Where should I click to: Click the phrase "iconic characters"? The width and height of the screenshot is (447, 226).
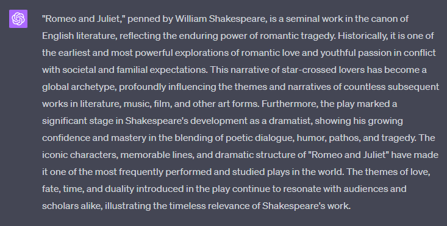tap(80, 155)
